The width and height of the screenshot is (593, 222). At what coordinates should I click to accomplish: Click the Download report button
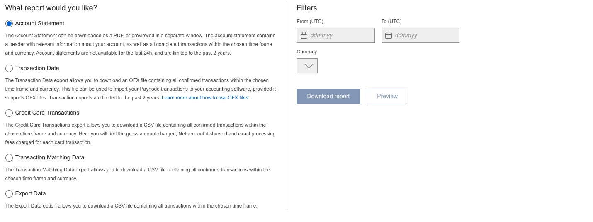pyautogui.click(x=328, y=97)
